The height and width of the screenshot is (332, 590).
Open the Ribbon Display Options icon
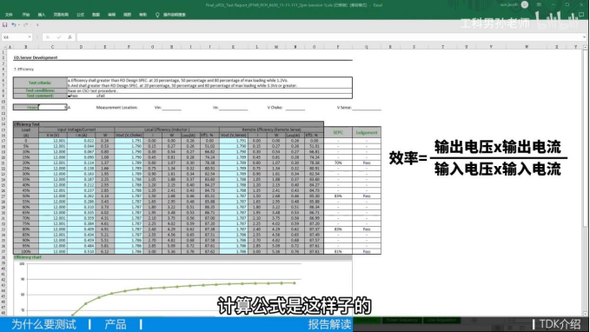[540, 4]
